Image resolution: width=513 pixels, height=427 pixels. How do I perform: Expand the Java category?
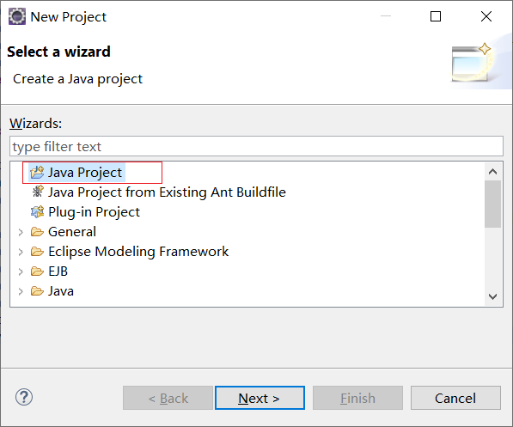point(21,291)
